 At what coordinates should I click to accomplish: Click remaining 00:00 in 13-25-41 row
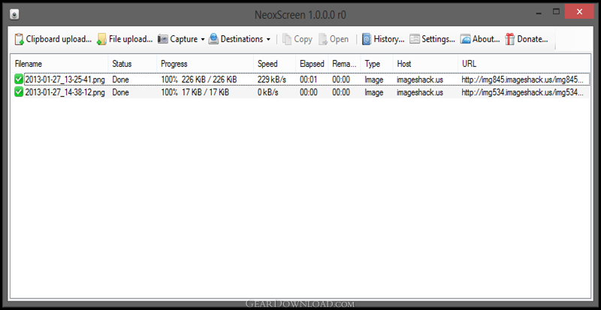341,80
